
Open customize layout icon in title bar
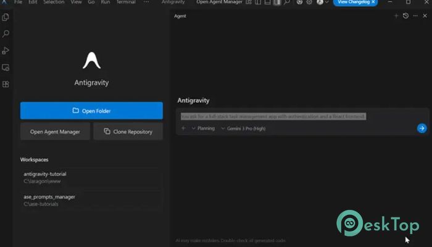click(x=249, y=2)
